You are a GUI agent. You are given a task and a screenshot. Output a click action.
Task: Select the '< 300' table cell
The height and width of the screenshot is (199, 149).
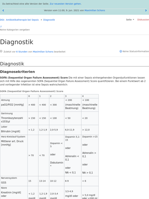tap(57, 105)
